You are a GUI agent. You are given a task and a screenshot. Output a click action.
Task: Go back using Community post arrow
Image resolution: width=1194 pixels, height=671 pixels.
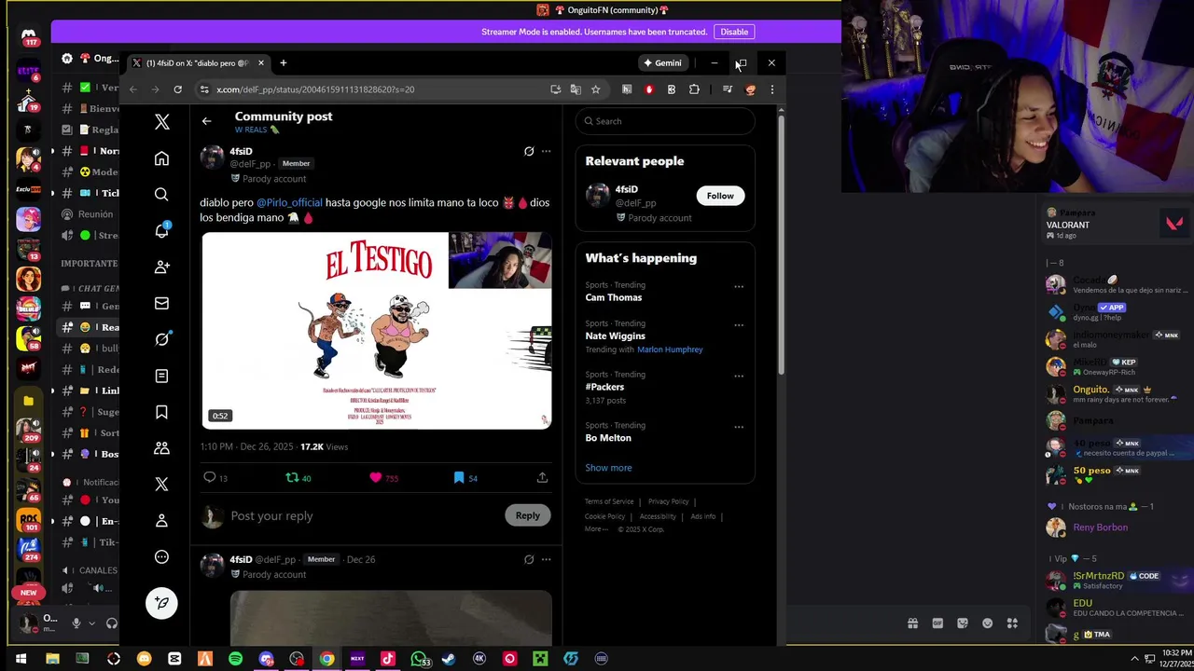[207, 121]
